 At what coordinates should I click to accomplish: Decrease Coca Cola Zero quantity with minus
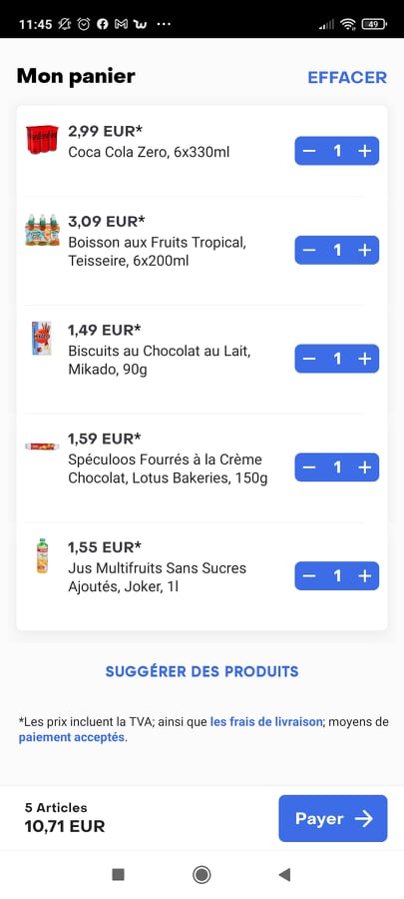309,151
